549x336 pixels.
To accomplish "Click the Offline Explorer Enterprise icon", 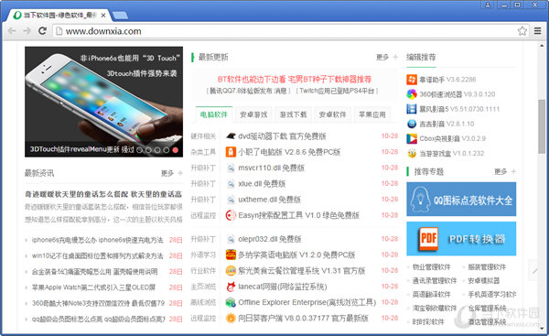I will click(x=231, y=302).
